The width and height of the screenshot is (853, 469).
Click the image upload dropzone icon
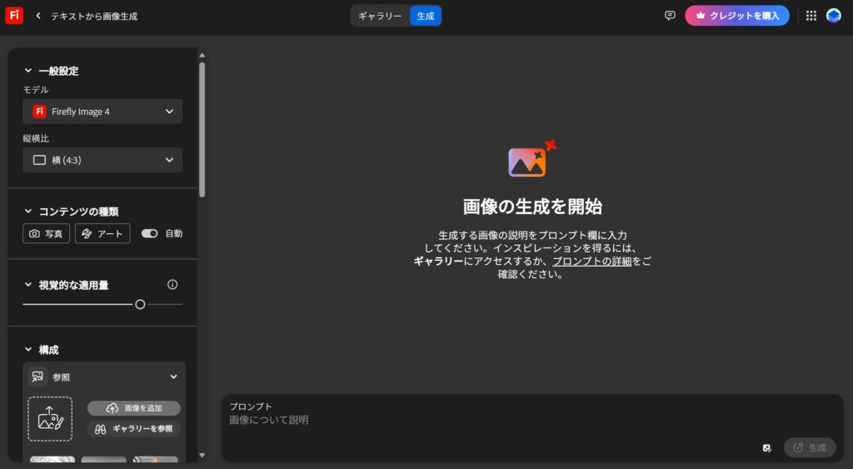click(50, 419)
